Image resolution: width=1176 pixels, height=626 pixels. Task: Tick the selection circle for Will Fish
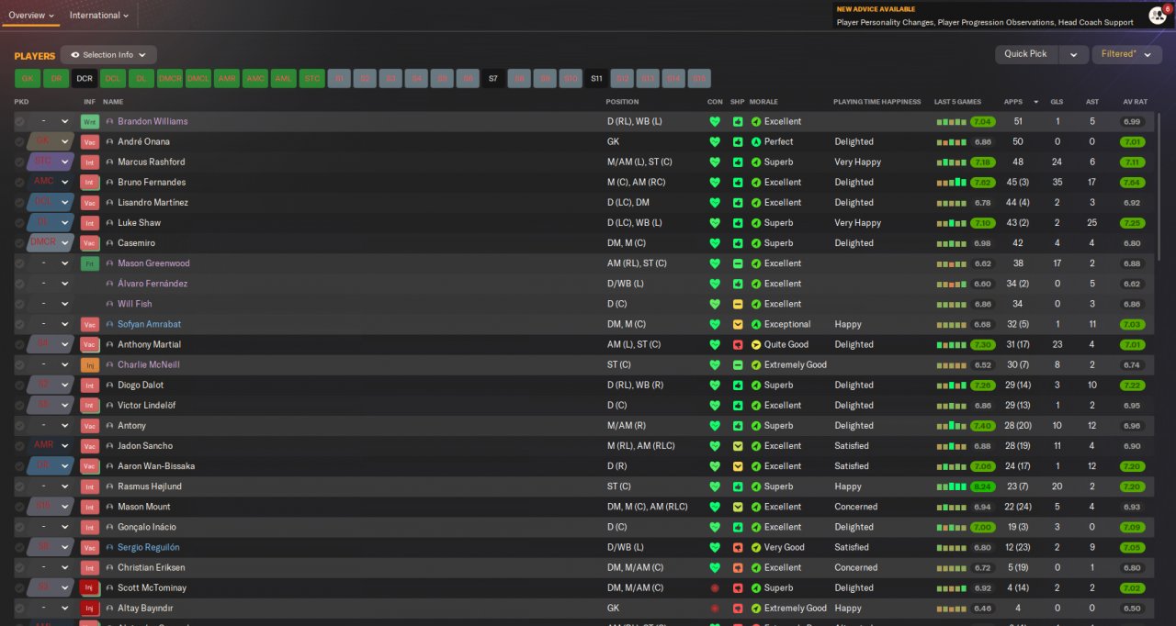pos(19,304)
